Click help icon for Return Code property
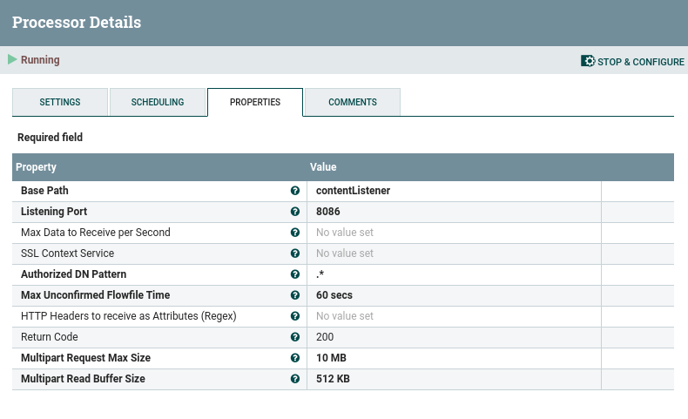 [x=295, y=337]
